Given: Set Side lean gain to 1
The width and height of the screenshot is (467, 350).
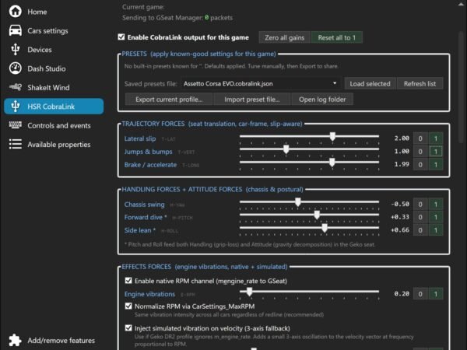Looking at the screenshot, I should coord(436,230).
